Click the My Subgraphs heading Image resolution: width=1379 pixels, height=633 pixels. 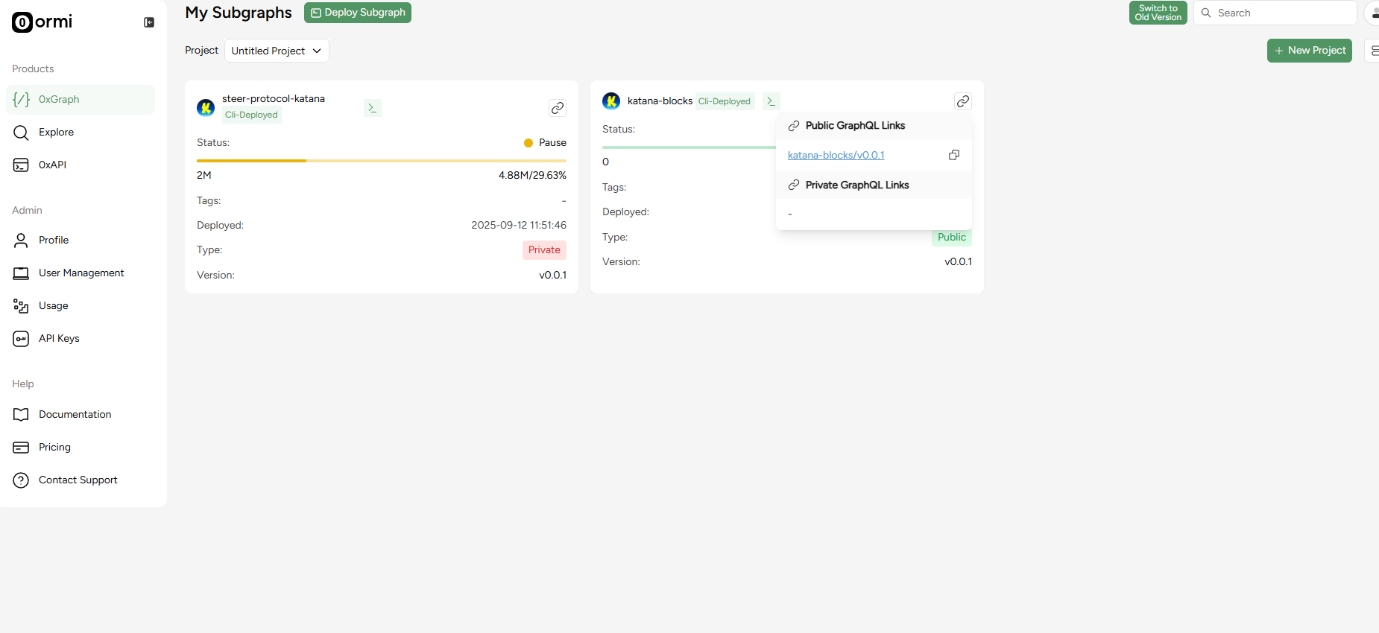(239, 13)
